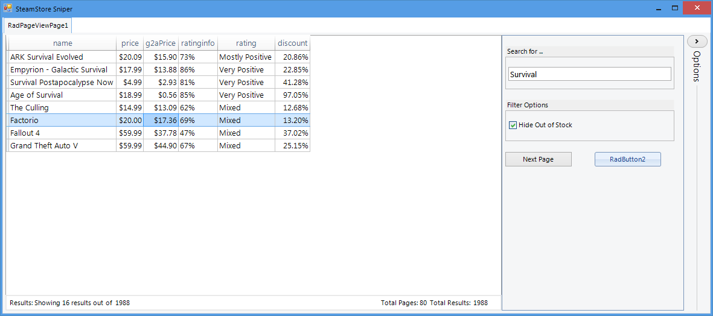This screenshot has height=316, width=713.
Task: Click the $37.78 g2aPrice cell
Action: [161, 133]
